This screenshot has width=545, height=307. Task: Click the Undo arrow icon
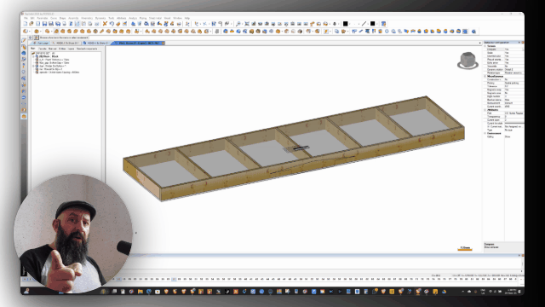pos(112,24)
